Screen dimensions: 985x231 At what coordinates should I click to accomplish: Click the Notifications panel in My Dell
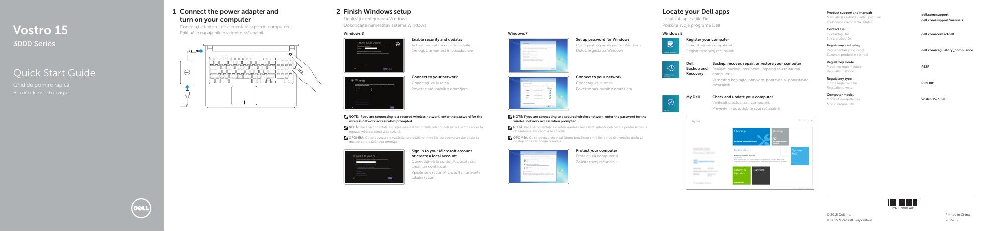coord(761,156)
